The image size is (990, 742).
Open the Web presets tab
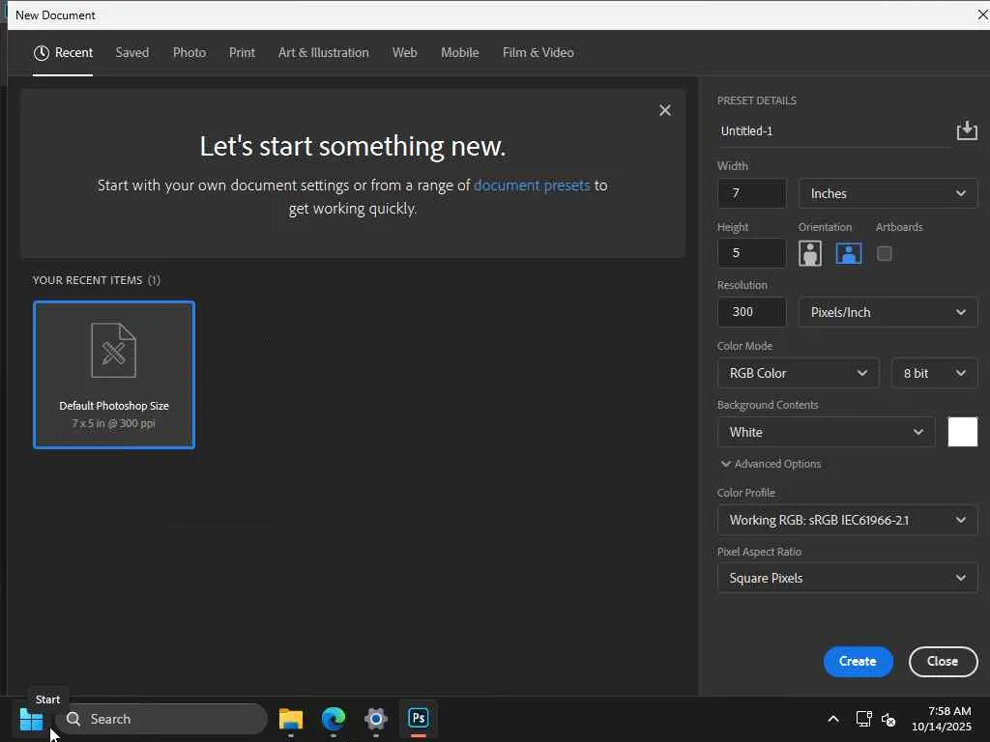405,52
